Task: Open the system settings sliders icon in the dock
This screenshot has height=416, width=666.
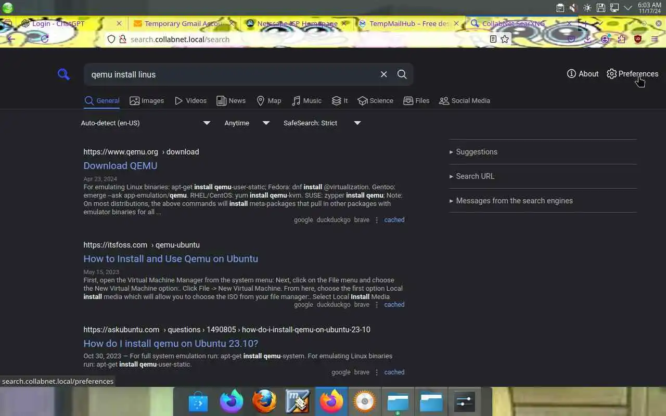Action: point(464,401)
